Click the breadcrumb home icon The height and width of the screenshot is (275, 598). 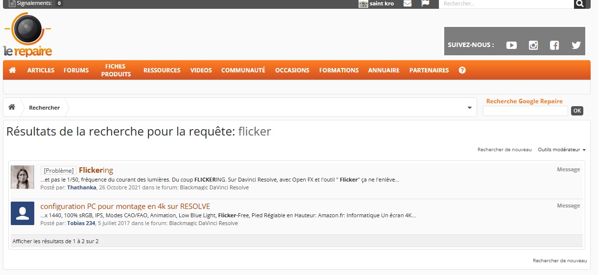click(x=12, y=107)
